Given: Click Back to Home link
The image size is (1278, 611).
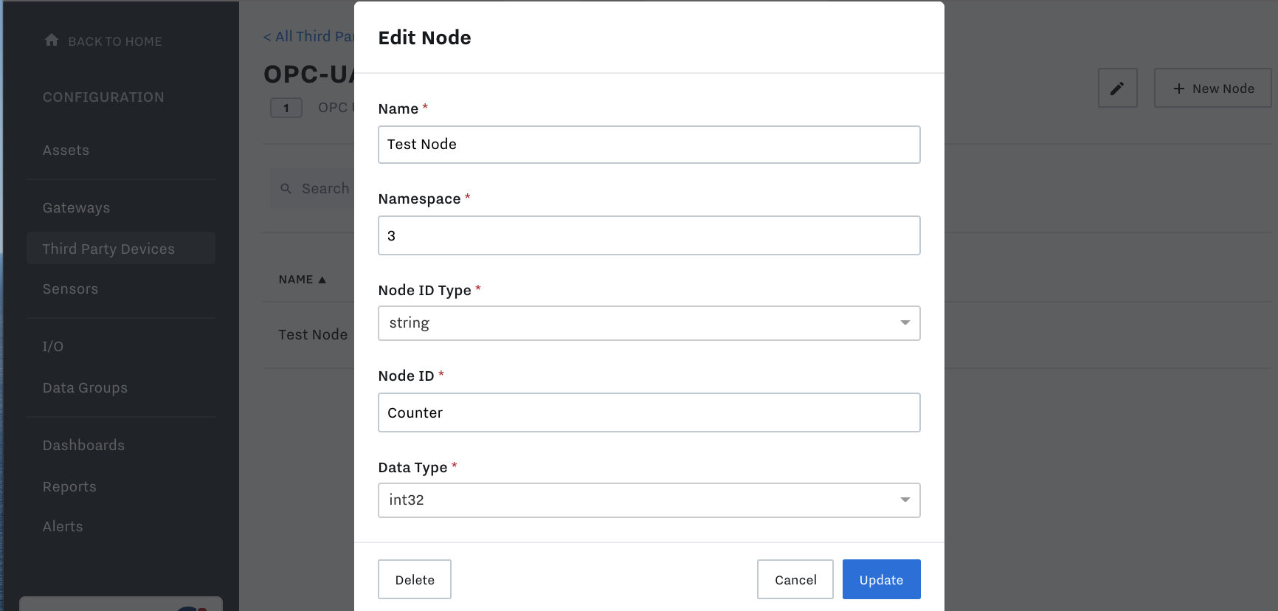Looking at the screenshot, I should [x=103, y=41].
